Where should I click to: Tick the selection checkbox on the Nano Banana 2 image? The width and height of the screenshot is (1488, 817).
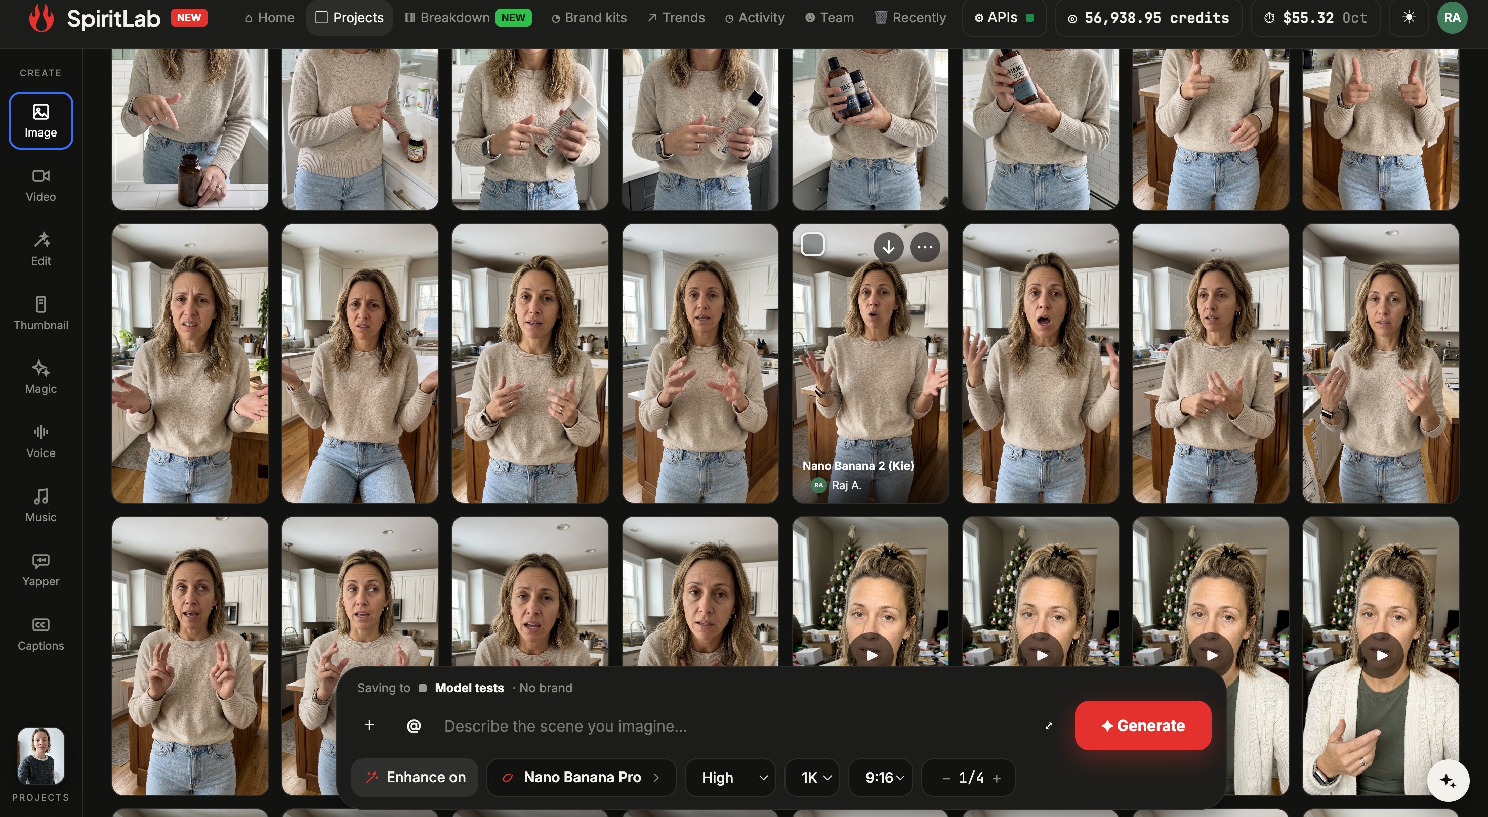pyautogui.click(x=813, y=244)
